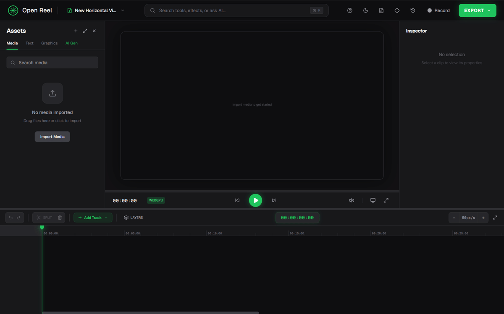Click the WEBGPU status badge

pos(156,200)
